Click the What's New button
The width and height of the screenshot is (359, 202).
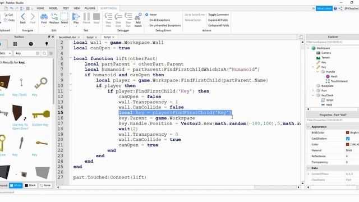(324, 8)
